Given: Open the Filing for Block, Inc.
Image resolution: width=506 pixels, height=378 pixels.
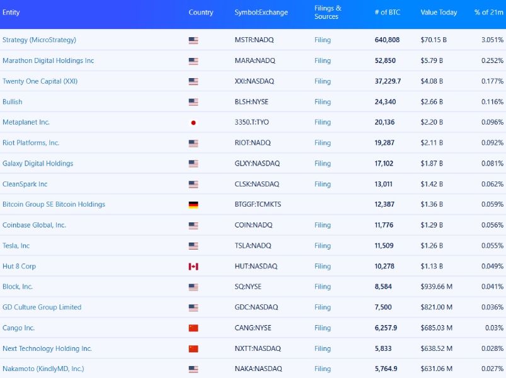Looking at the screenshot, I should [x=322, y=287].
